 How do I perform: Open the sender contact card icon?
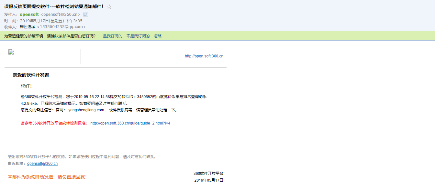(x=85, y=15)
